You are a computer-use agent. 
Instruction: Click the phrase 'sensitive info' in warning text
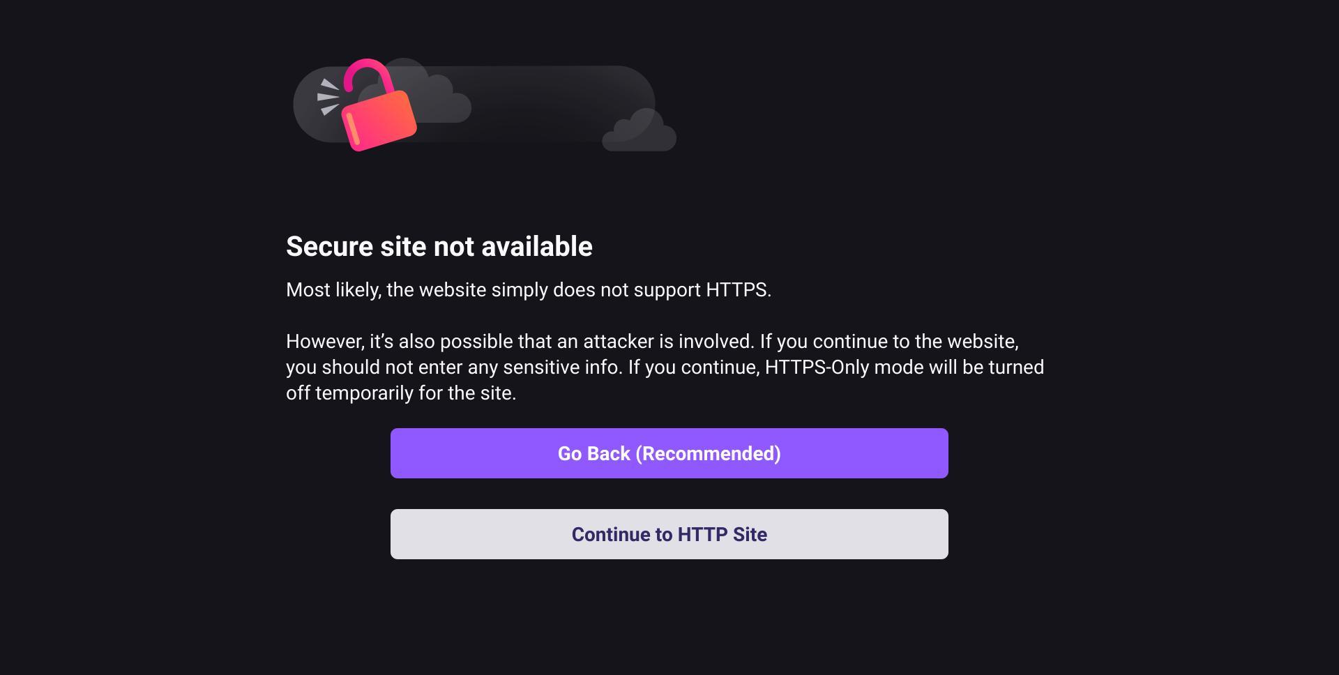tap(563, 367)
